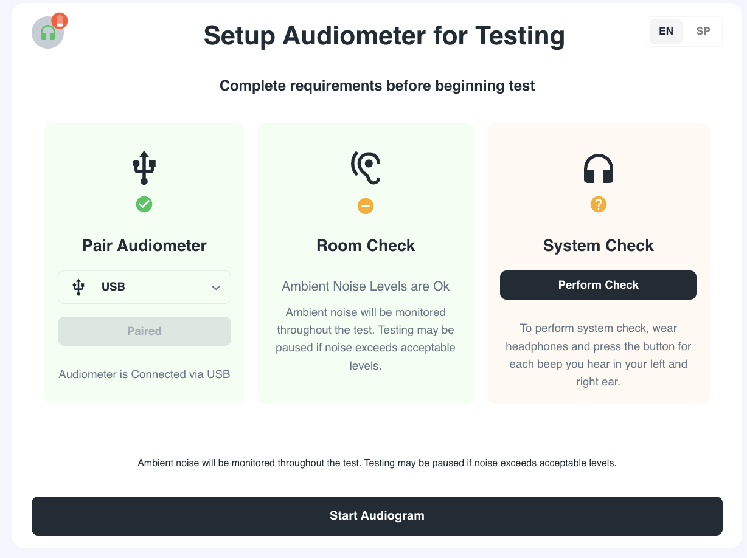747x558 pixels.
Task: Click the disabled Paired button
Action: pyautogui.click(x=144, y=331)
